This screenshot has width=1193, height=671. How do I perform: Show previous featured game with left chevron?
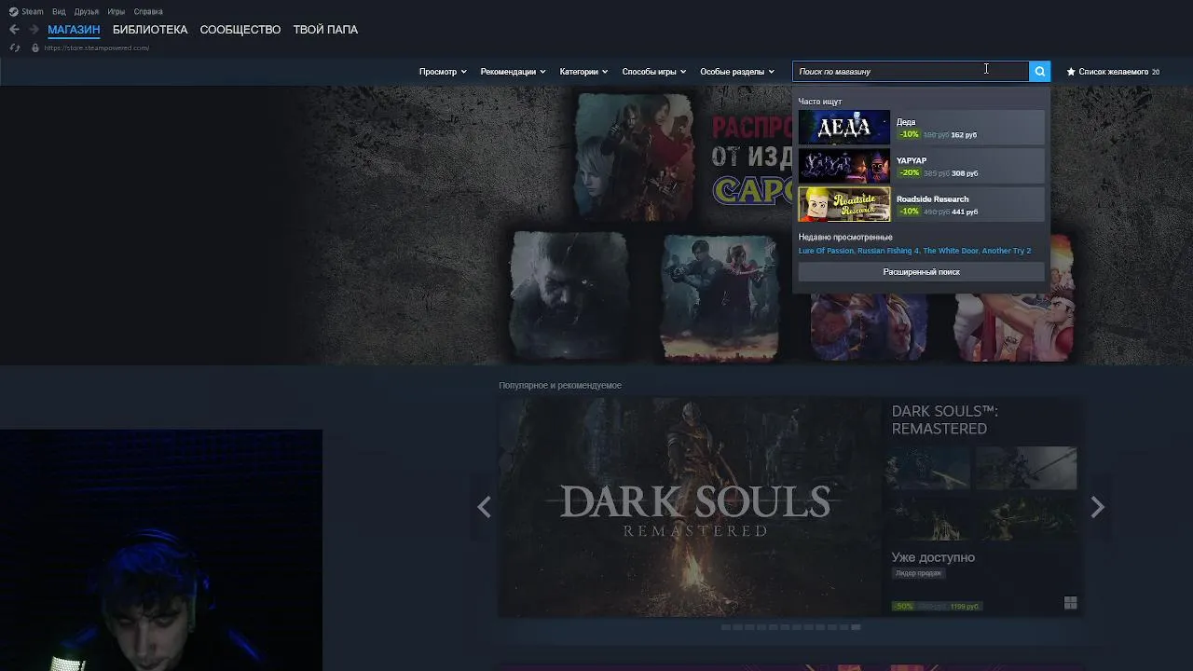[484, 507]
